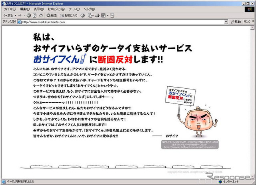Click the headline 私は、
Image resolution: width=256 pixels, height=185 pixels.
[44, 37]
